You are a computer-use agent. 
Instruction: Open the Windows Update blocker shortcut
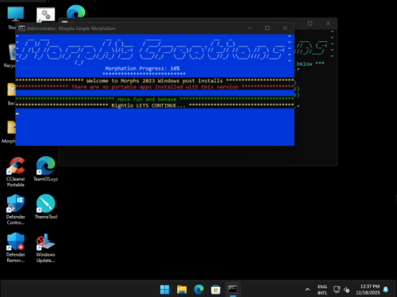coord(45,247)
